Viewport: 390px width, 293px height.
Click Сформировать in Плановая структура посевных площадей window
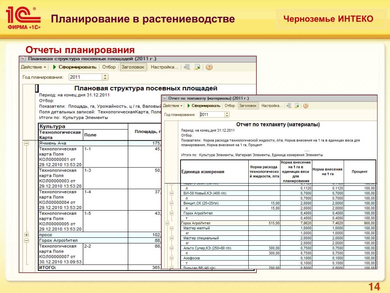tap(75, 67)
